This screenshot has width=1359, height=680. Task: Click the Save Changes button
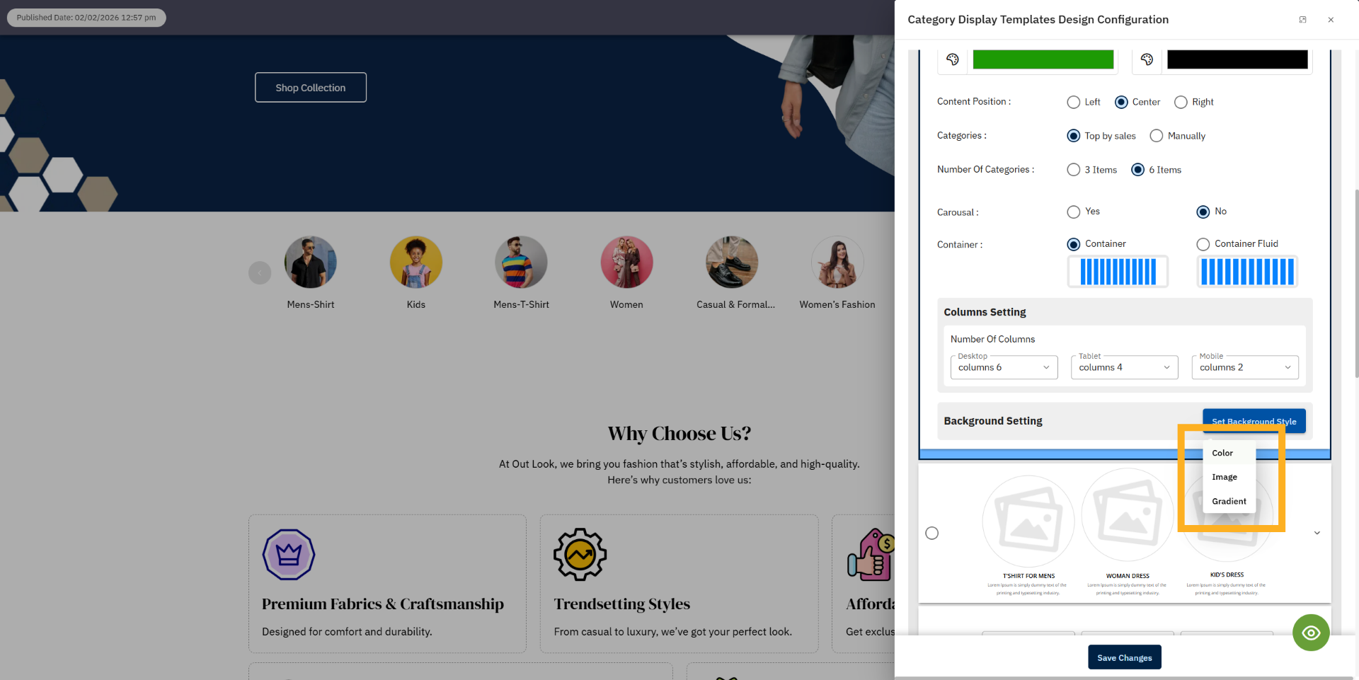(1124, 657)
